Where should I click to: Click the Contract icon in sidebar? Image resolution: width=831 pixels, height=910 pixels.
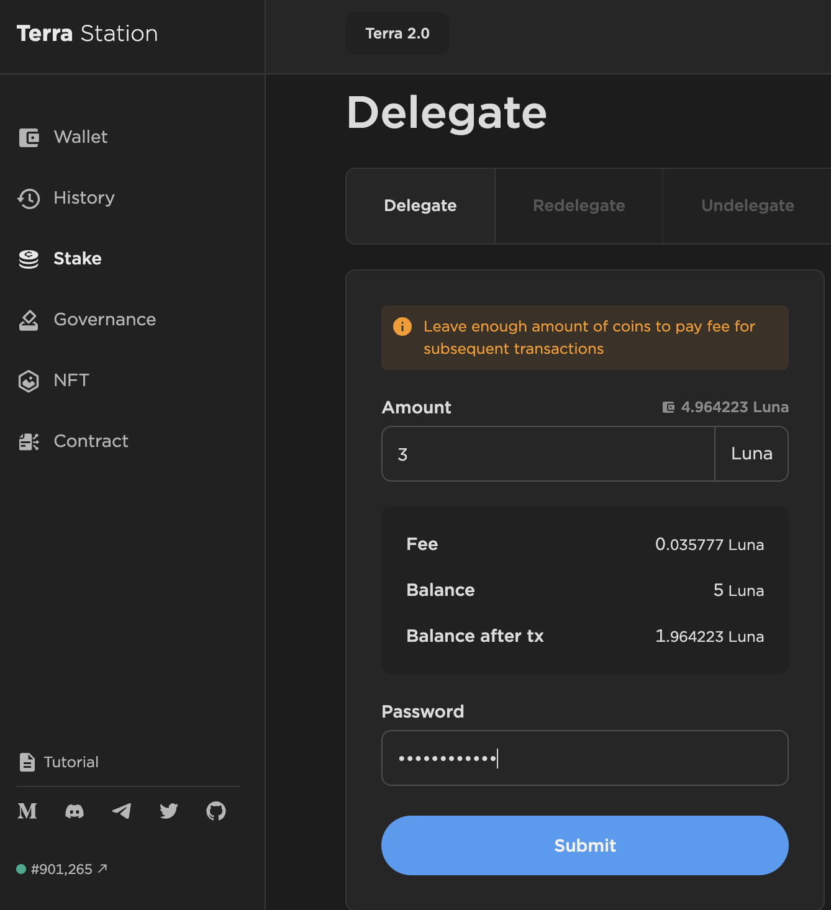coord(29,442)
